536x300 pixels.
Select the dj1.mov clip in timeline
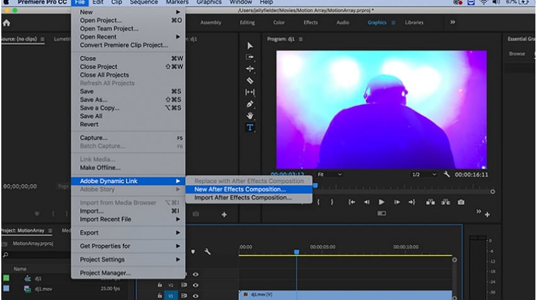point(346,295)
